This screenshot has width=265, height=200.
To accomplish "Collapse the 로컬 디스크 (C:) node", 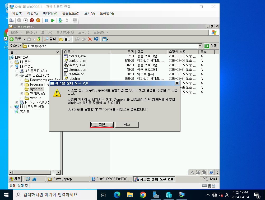I will coord(17,76).
